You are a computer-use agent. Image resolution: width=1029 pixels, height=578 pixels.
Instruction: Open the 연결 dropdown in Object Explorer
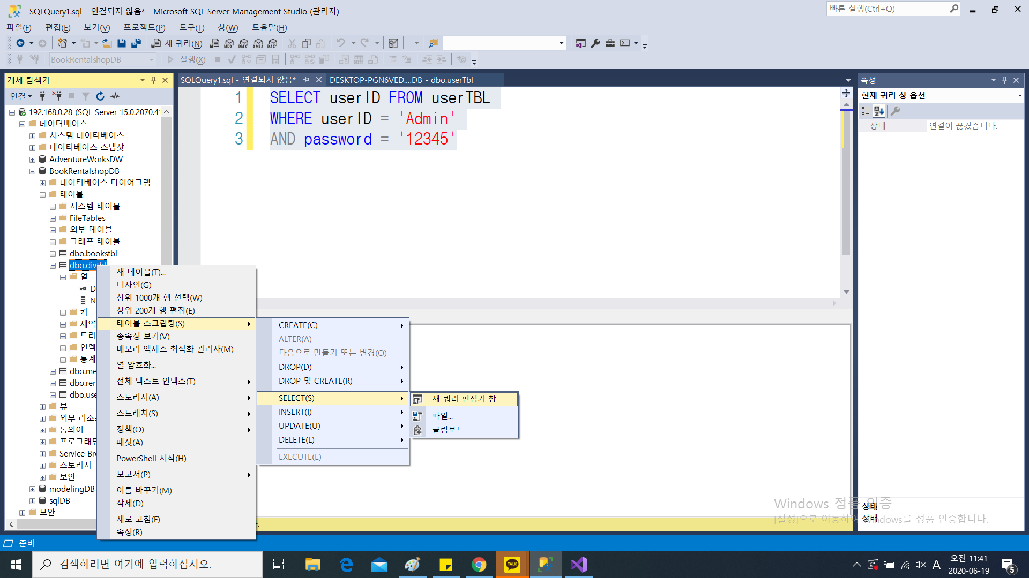21,96
